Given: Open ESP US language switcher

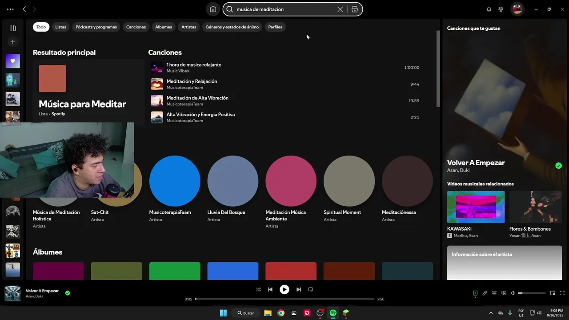Looking at the screenshot, I should click(521, 313).
